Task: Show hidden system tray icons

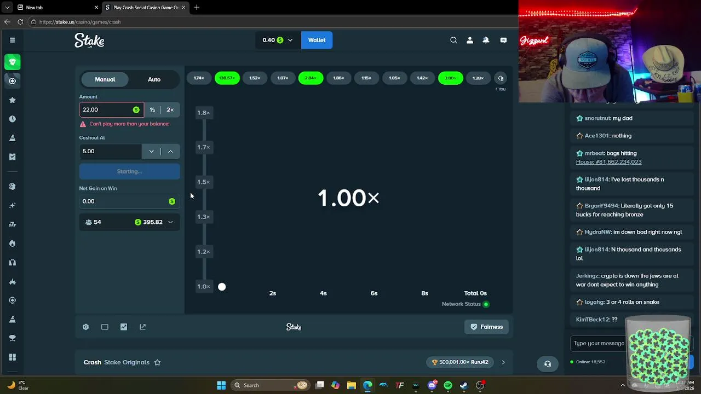Action: tap(623, 385)
